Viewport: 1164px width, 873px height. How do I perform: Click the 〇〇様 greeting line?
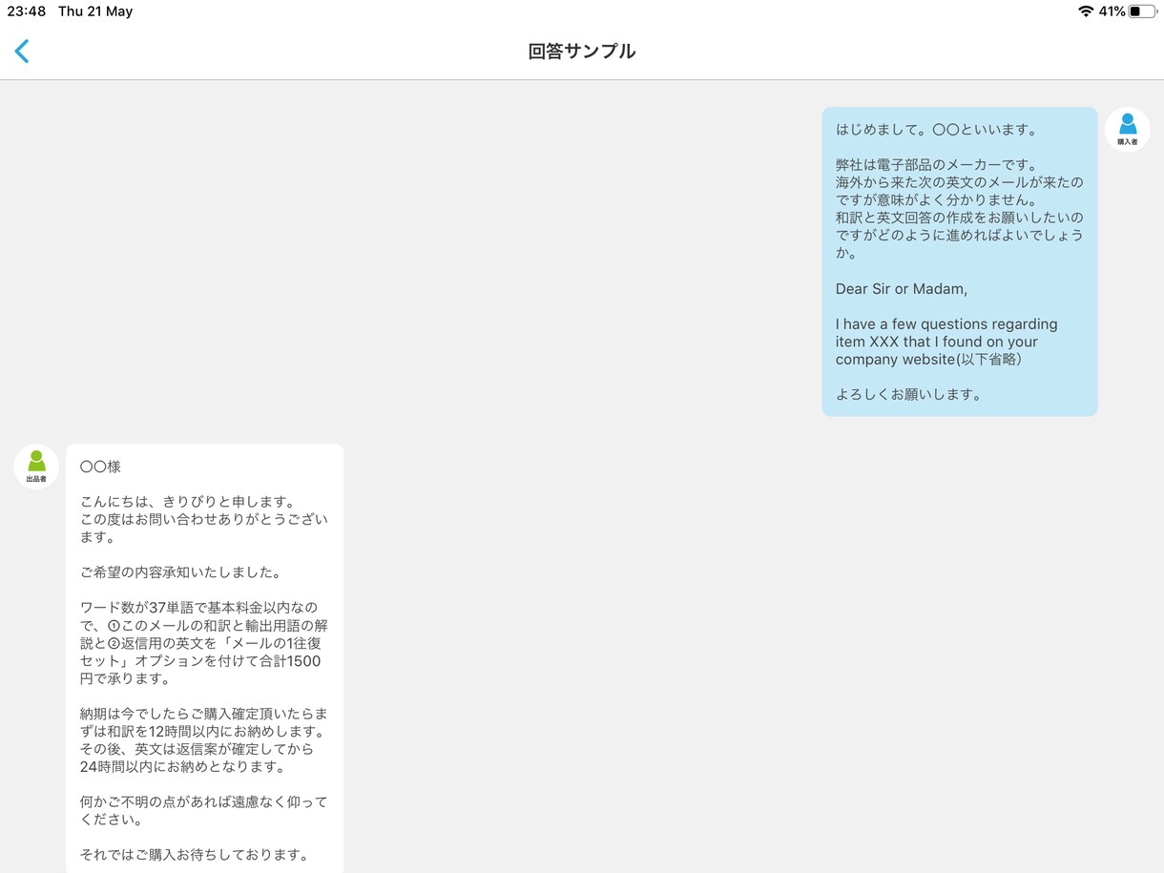(x=100, y=467)
